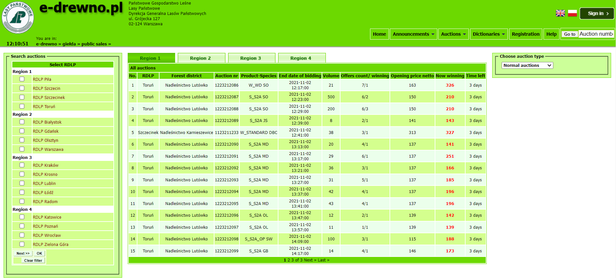Open the Normal auctions type dropdown
616x278 pixels.
tap(528, 65)
